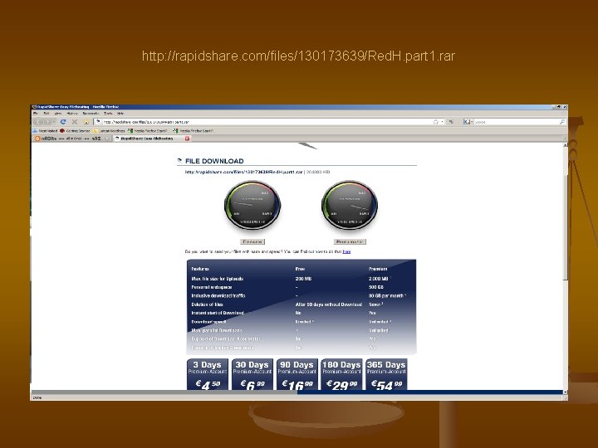598x448 pixels.
Task: Open the Getting Started bookmark
Action: click(x=75, y=131)
